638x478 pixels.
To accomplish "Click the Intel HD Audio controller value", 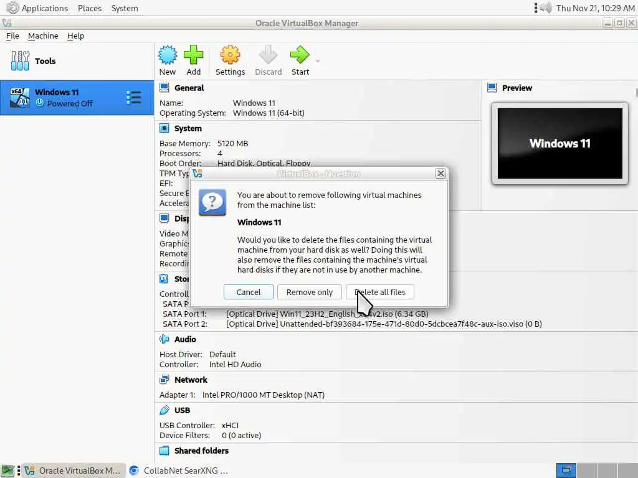I will [x=235, y=364].
